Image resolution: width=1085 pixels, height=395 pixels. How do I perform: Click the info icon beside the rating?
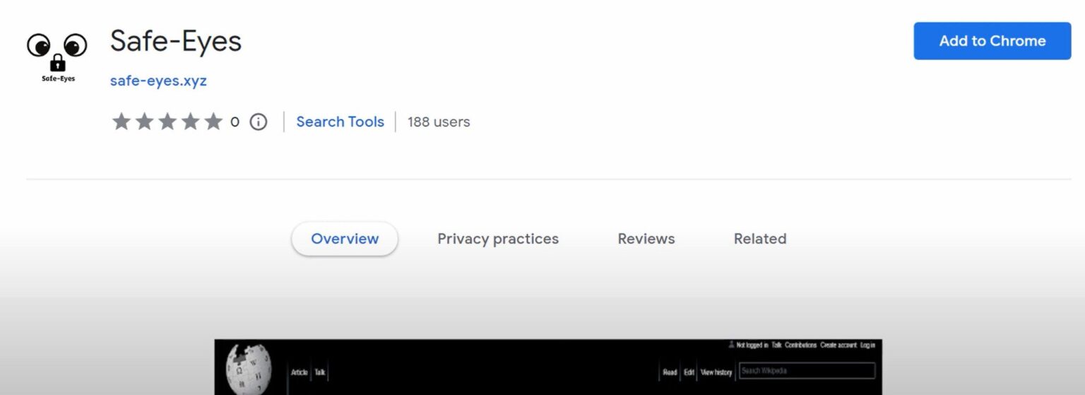coord(259,122)
